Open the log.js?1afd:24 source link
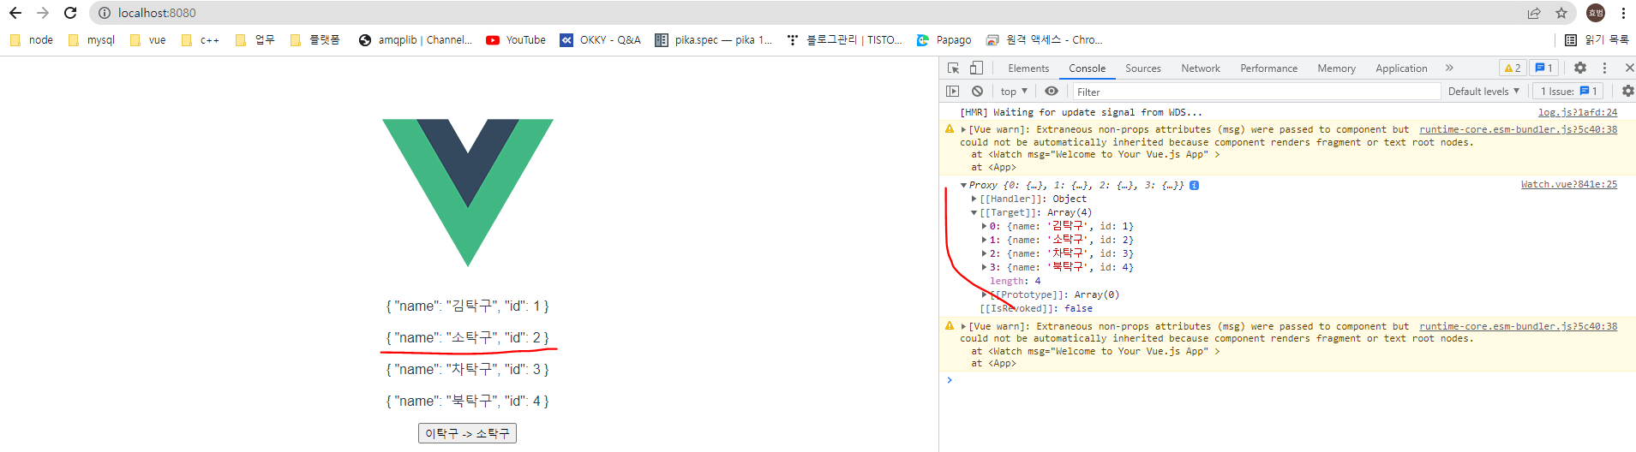The width and height of the screenshot is (1636, 452). [1577, 112]
